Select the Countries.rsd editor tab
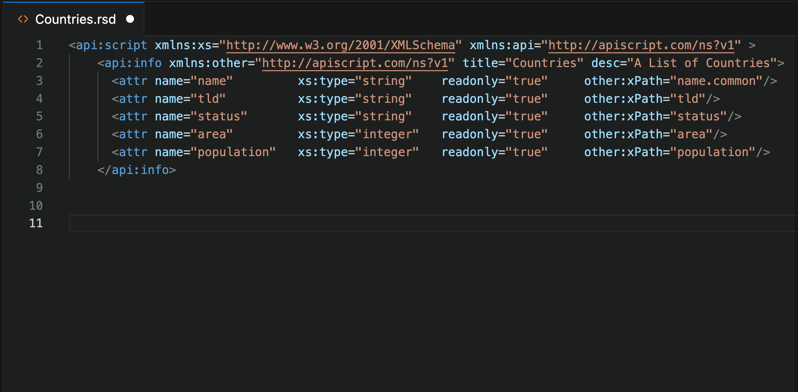 75,19
